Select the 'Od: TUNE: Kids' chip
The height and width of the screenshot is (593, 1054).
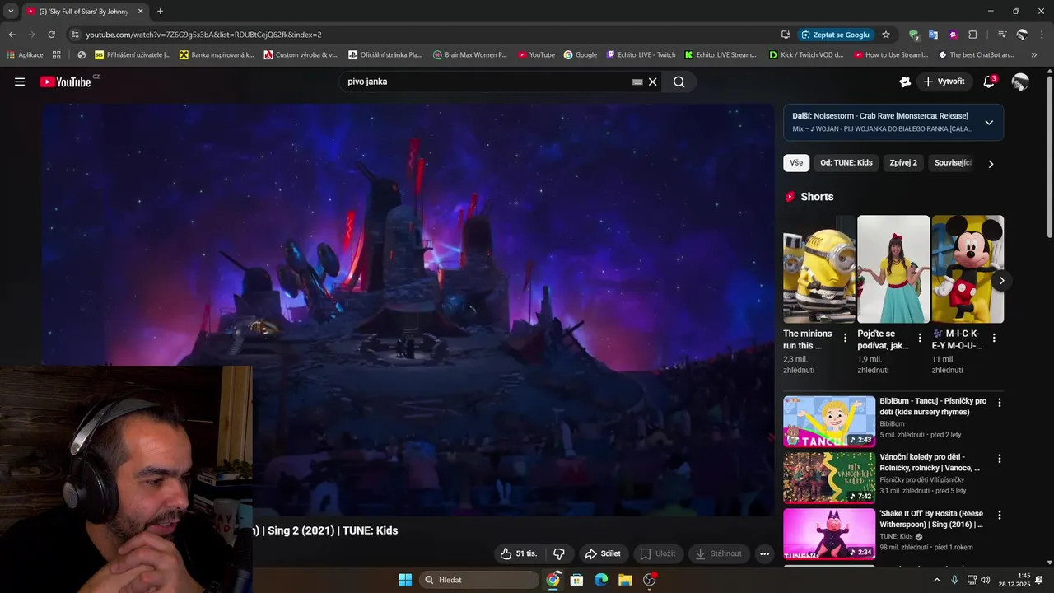click(846, 163)
